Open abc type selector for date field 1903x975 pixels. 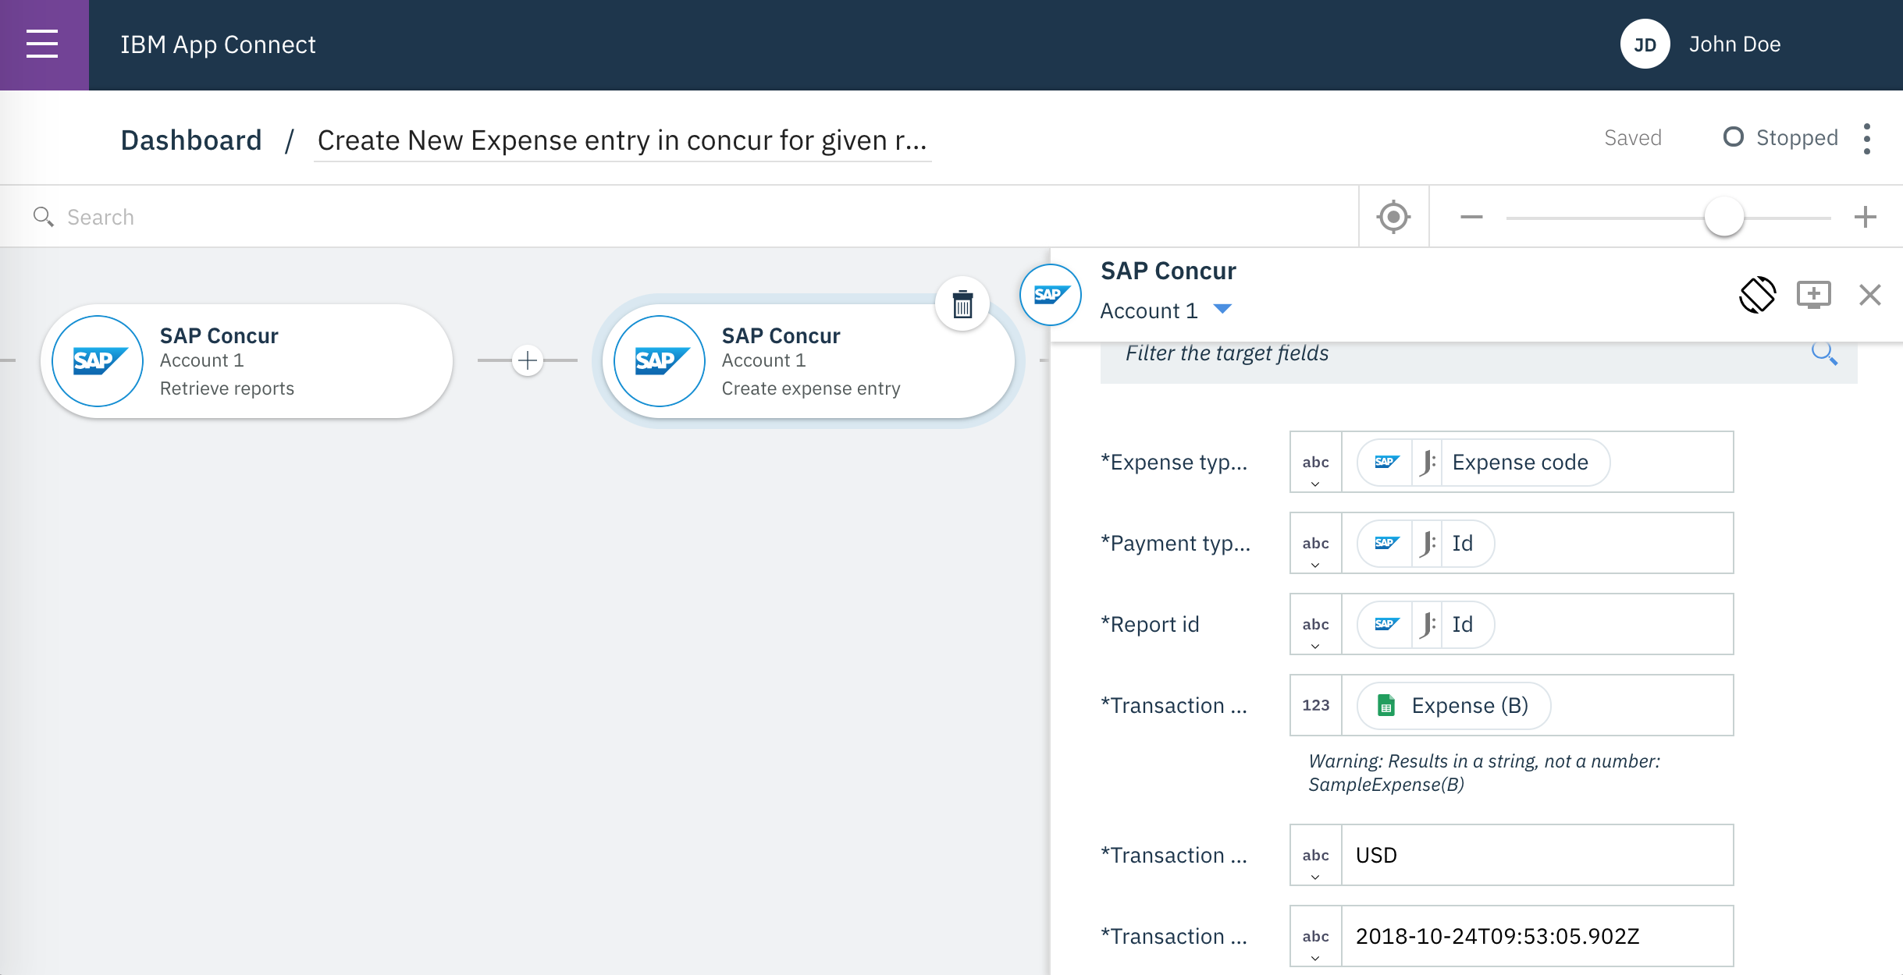click(x=1315, y=936)
